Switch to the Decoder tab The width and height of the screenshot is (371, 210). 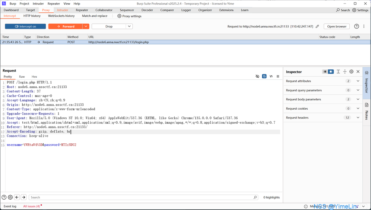(x=147, y=10)
